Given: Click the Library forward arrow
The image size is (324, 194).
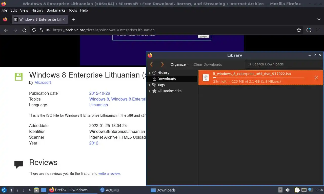Looking at the screenshot, I should [x=163, y=64].
